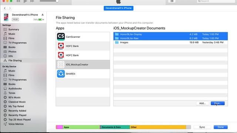
Task: Click the play button in toolbar
Action: (x=25, y=1)
